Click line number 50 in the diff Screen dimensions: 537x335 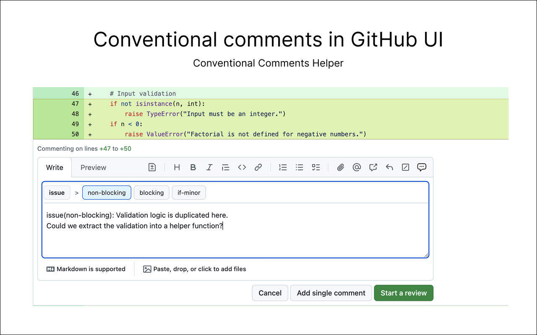(x=75, y=134)
